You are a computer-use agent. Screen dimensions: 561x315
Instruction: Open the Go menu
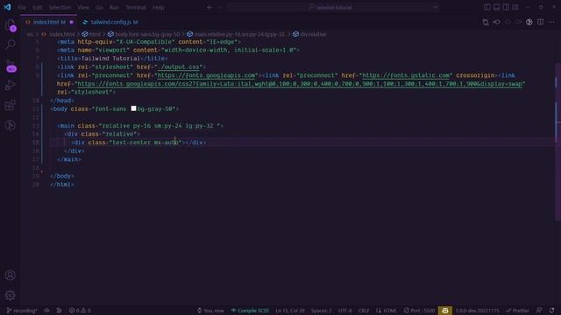click(99, 7)
